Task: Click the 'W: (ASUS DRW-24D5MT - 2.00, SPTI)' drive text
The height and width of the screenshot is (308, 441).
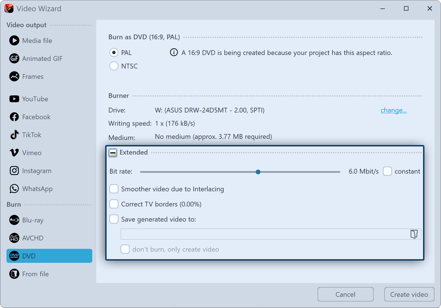Action: 210,110
